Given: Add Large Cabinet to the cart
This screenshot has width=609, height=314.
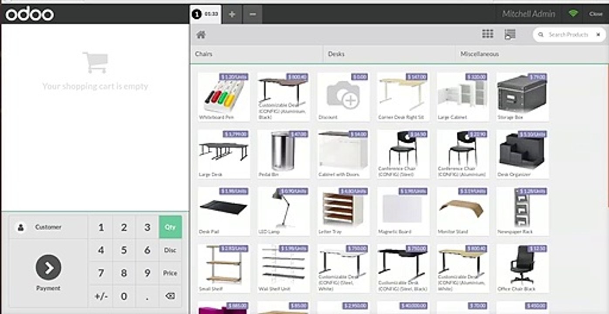Looking at the screenshot, I should tap(463, 97).
